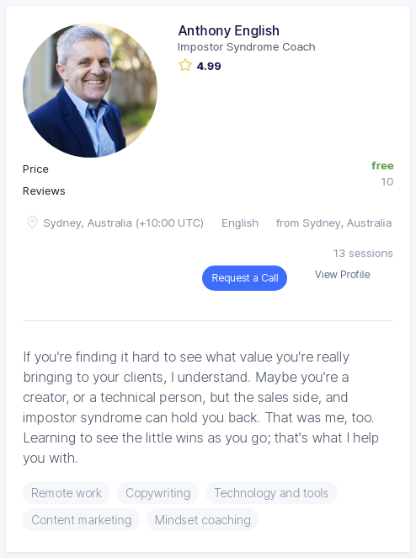Image resolution: width=416 pixels, height=558 pixels.
Task: Click the Request a Call button
Action: click(x=244, y=278)
